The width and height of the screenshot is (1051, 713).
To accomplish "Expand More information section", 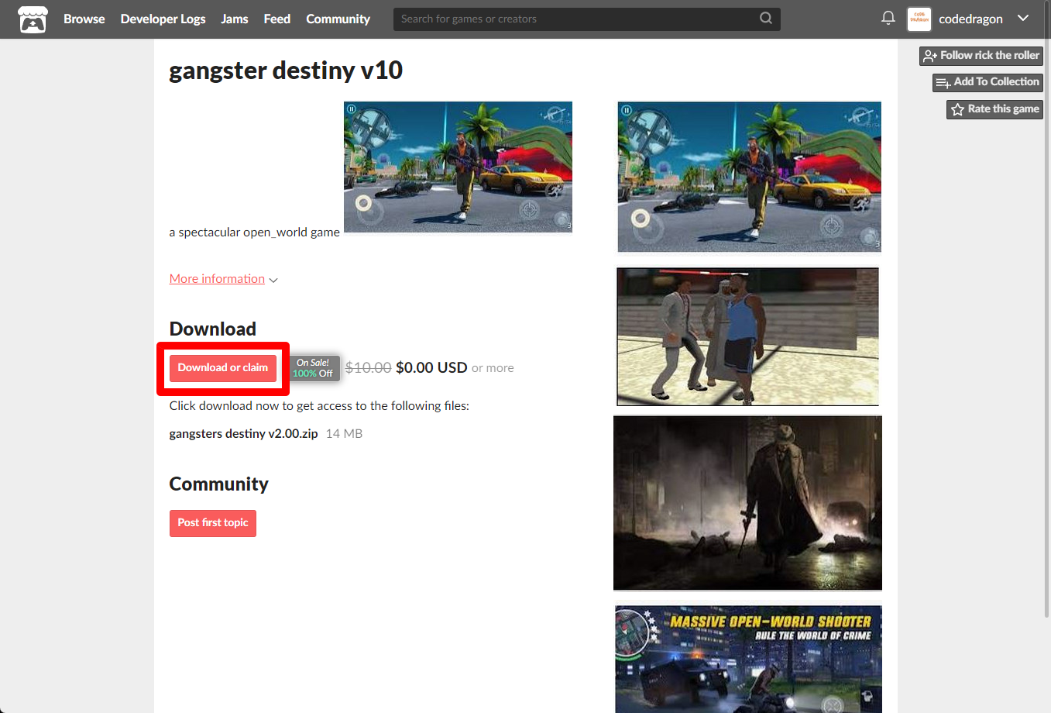I will tap(223, 279).
